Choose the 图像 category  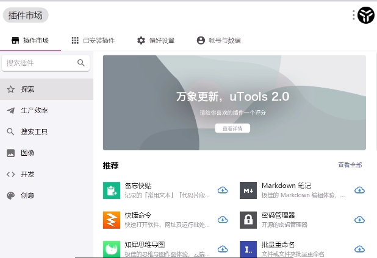(46, 153)
